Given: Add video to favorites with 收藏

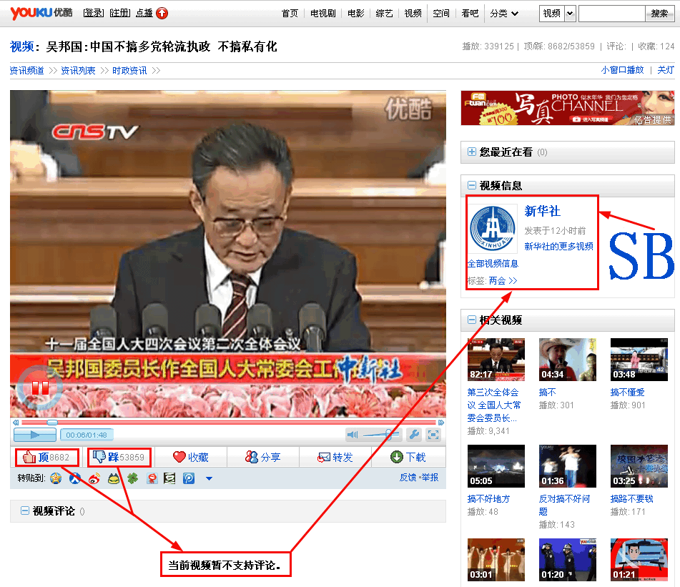Looking at the screenshot, I should (191, 457).
